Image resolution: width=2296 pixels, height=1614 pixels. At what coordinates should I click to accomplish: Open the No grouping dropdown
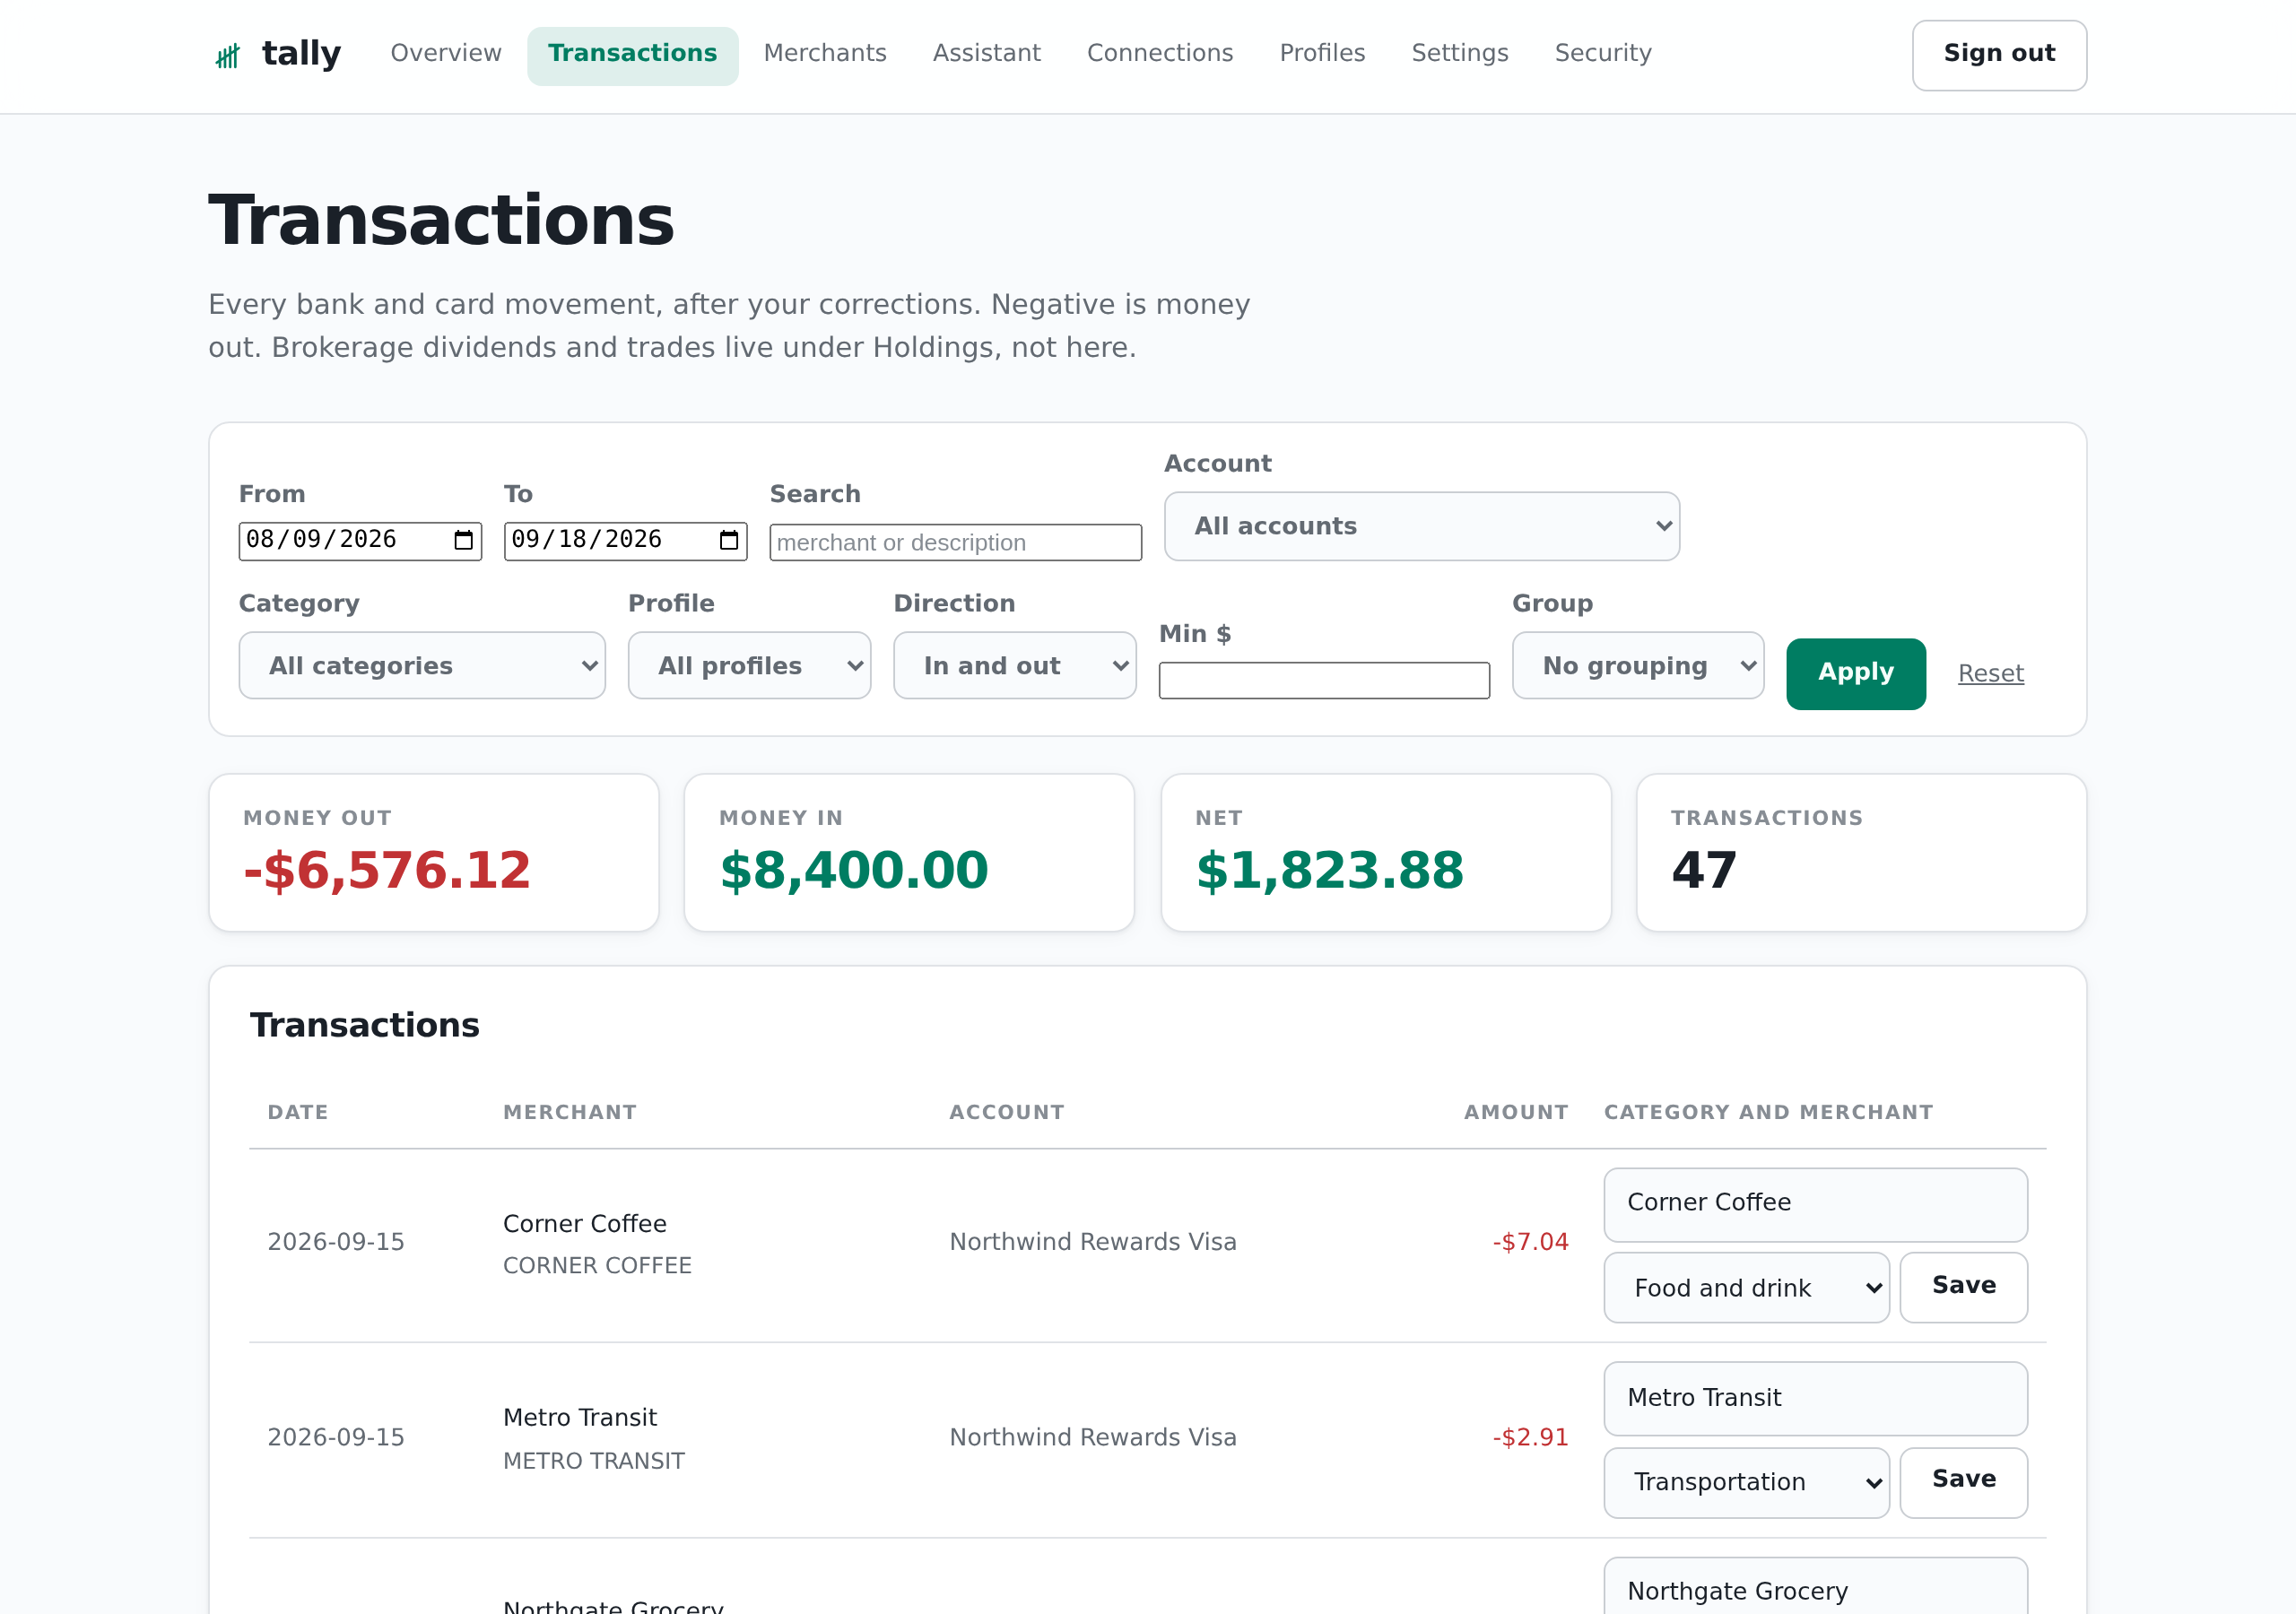point(1638,666)
